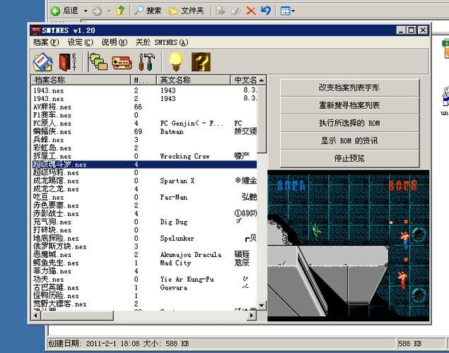This screenshot has height=353, width=449.
Task: Expand the Back button history dropdown arrow
Action: [86, 11]
